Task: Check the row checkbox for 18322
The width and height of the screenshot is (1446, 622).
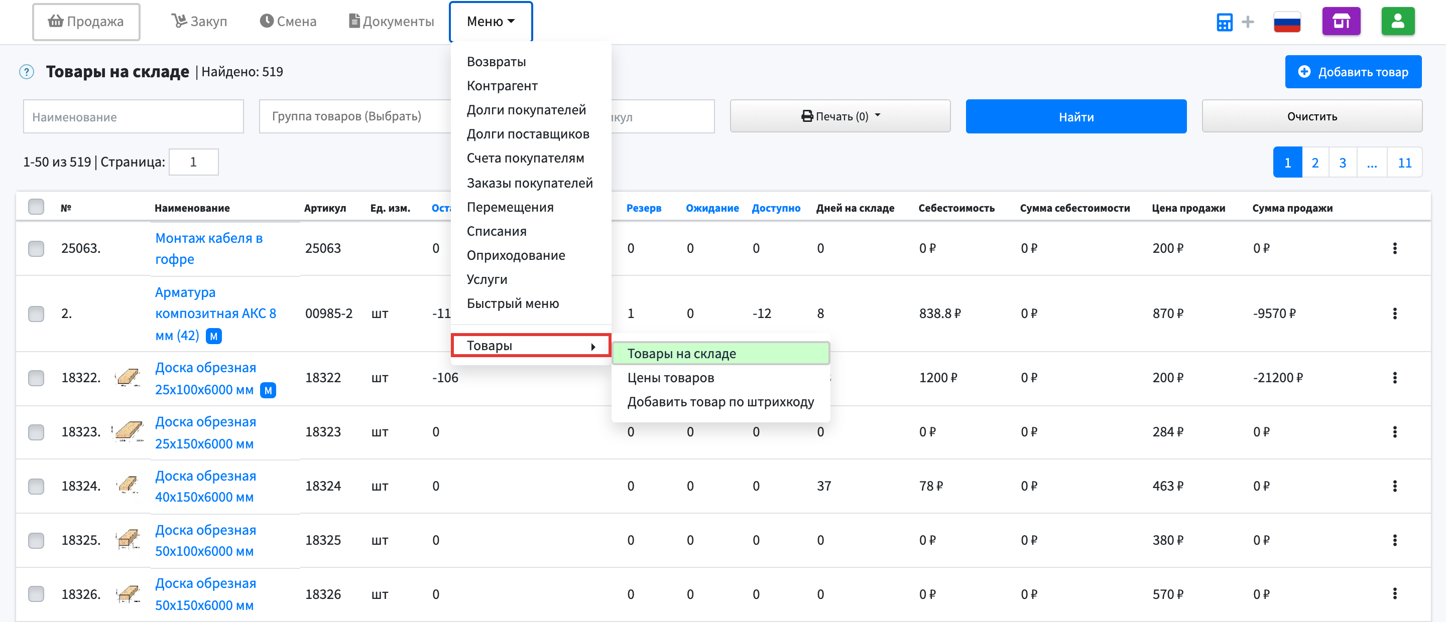Action: pos(36,378)
